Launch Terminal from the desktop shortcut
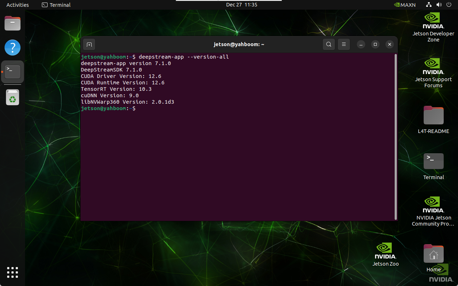Image resolution: width=458 pixels, height=286 pixels. 433,162
